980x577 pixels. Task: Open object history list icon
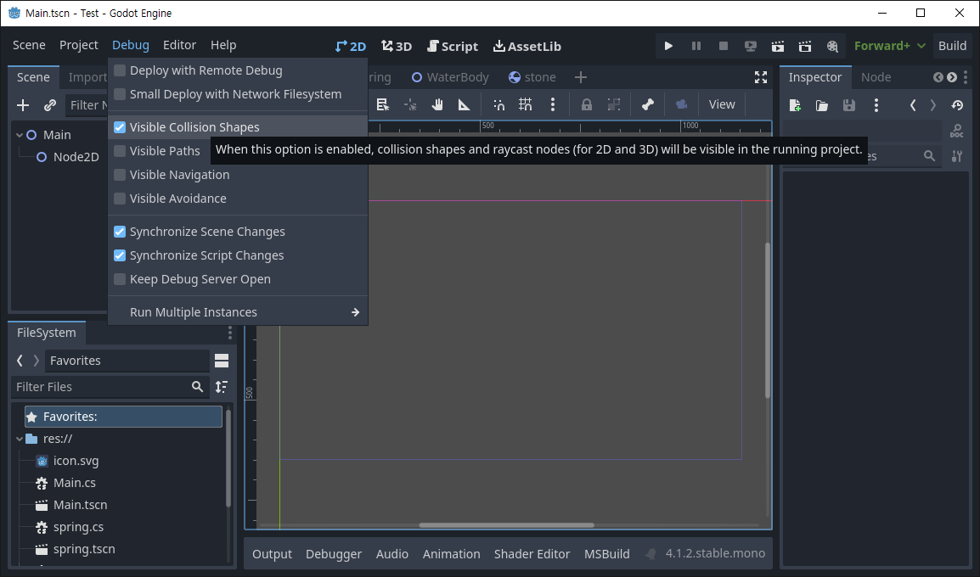957,105
